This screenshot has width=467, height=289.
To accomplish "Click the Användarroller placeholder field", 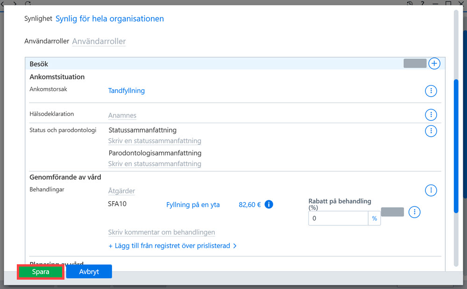I will pyautogui.click(x=99, y=42).
